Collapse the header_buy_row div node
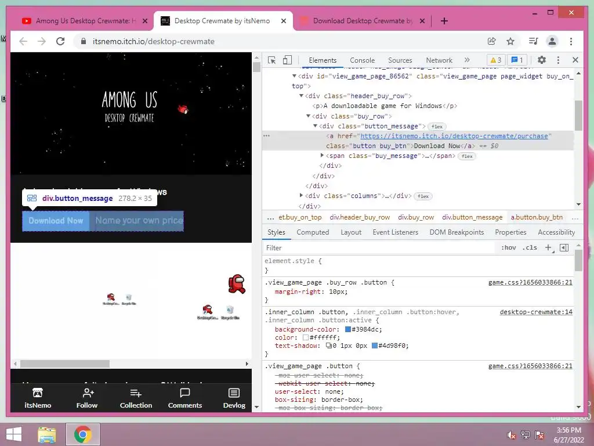594x446 pixels. pyautogui.click(x=302, y=96)
